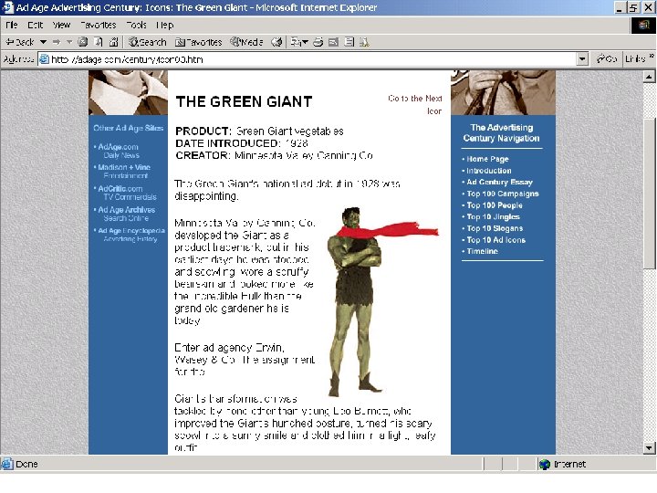This screenshot has height=493, width=657.
Task: Click the CREATOR label text
Action: point(203,155)
